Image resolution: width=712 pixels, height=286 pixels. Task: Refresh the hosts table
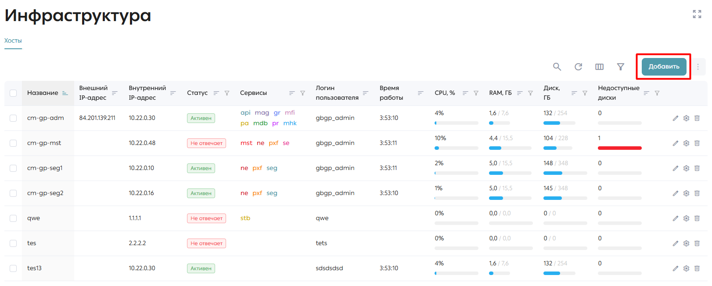pos(578,67)
